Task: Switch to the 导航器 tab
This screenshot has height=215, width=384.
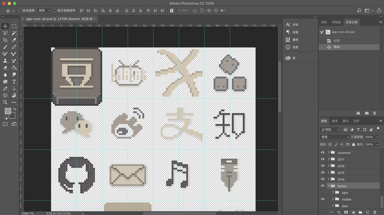Action: tap(336, 22)
